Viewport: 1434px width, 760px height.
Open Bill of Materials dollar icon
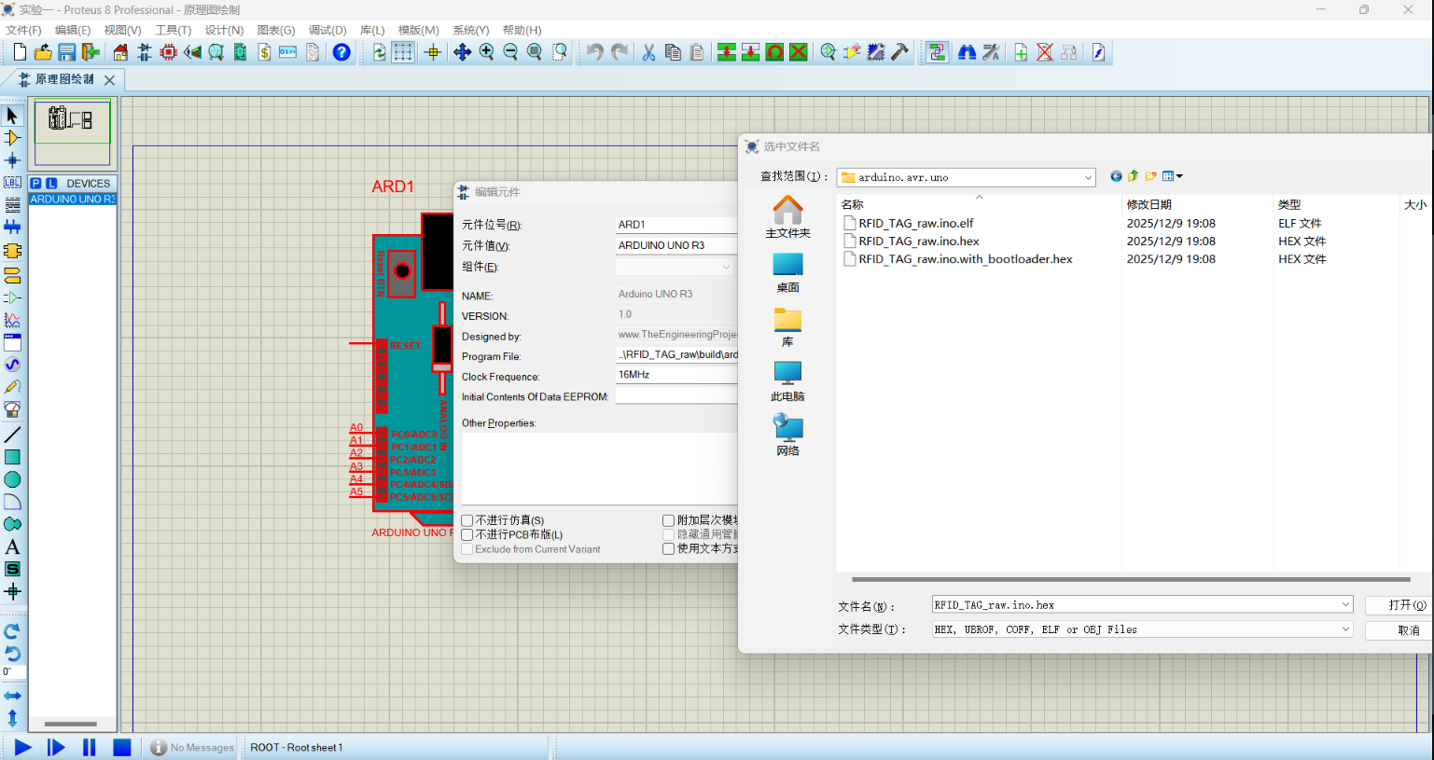264,52
